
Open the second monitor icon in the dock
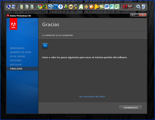coord(13,7)
